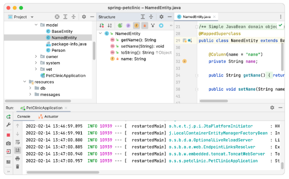Toggle Show Lambdas in Structure toolbar
Image resolution: width=289 pixels, height=179 pixels.
pos(153,25)
